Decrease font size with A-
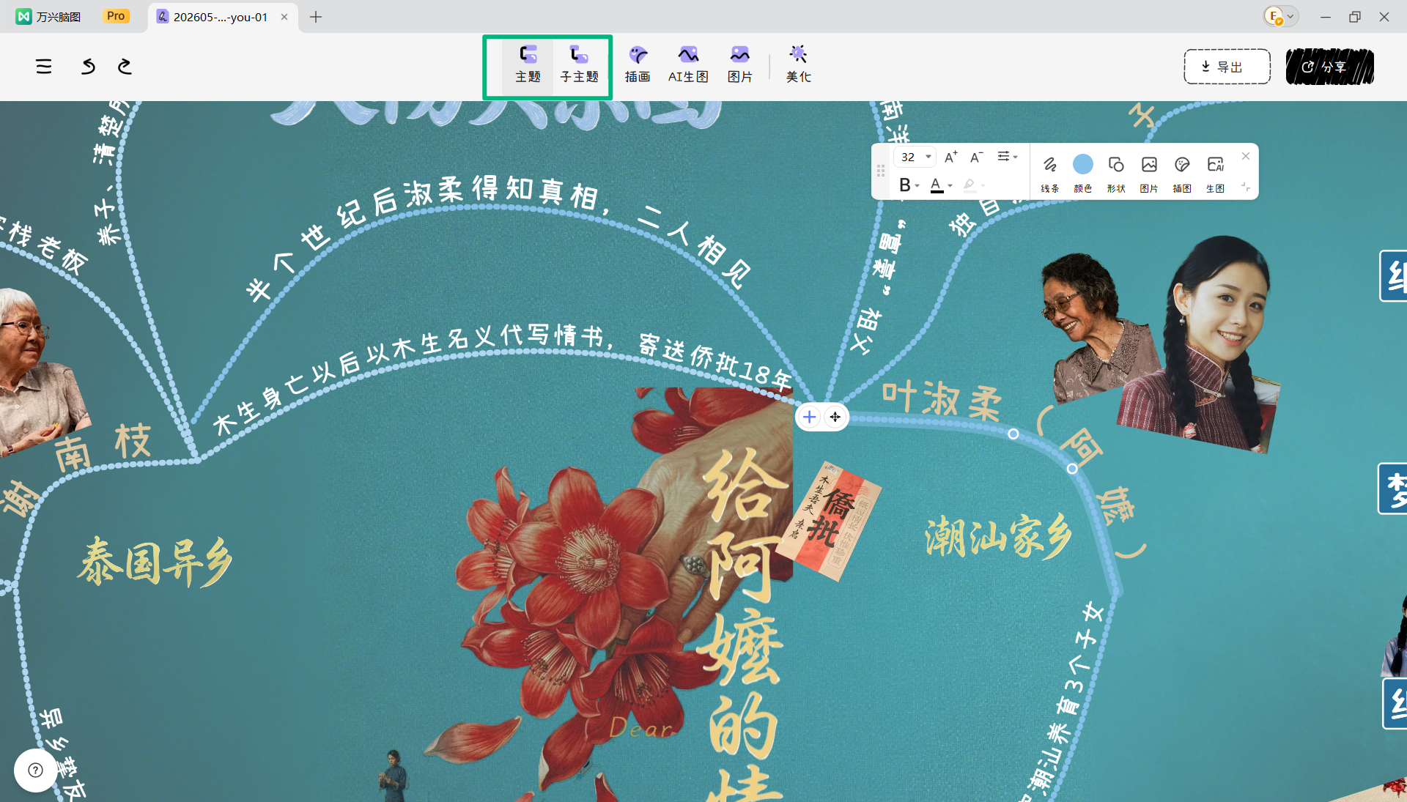Image resolution: width=1407 pixels, height=802 pixels. pos(976,157)
